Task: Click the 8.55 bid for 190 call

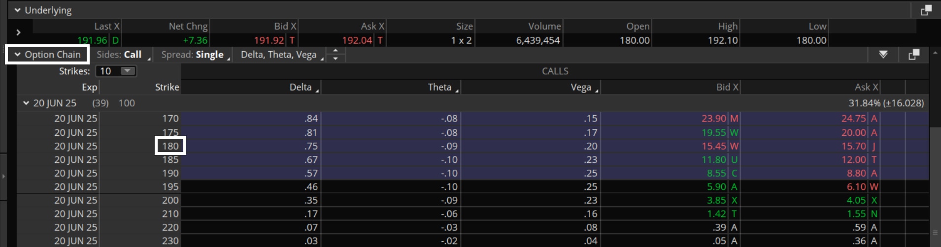Action: 717,173
